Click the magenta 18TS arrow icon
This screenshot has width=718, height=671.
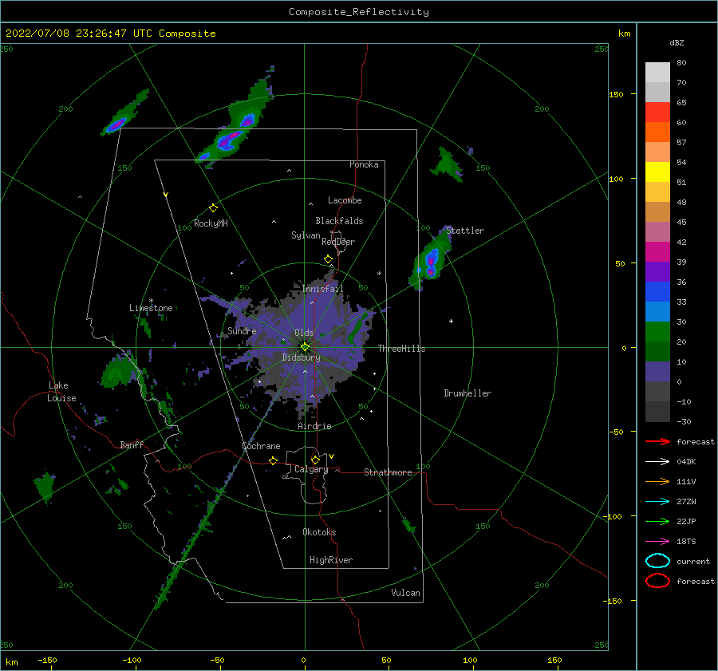(657, 542)
